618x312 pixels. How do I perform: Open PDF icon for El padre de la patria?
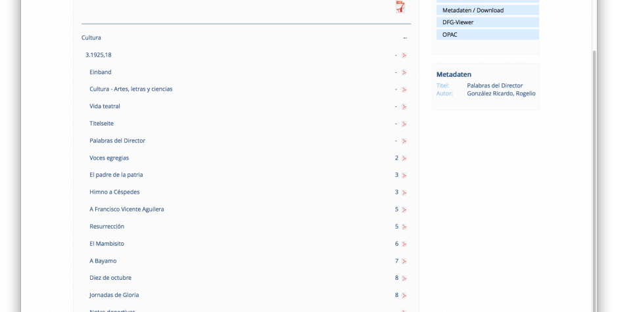click(404, 175)
